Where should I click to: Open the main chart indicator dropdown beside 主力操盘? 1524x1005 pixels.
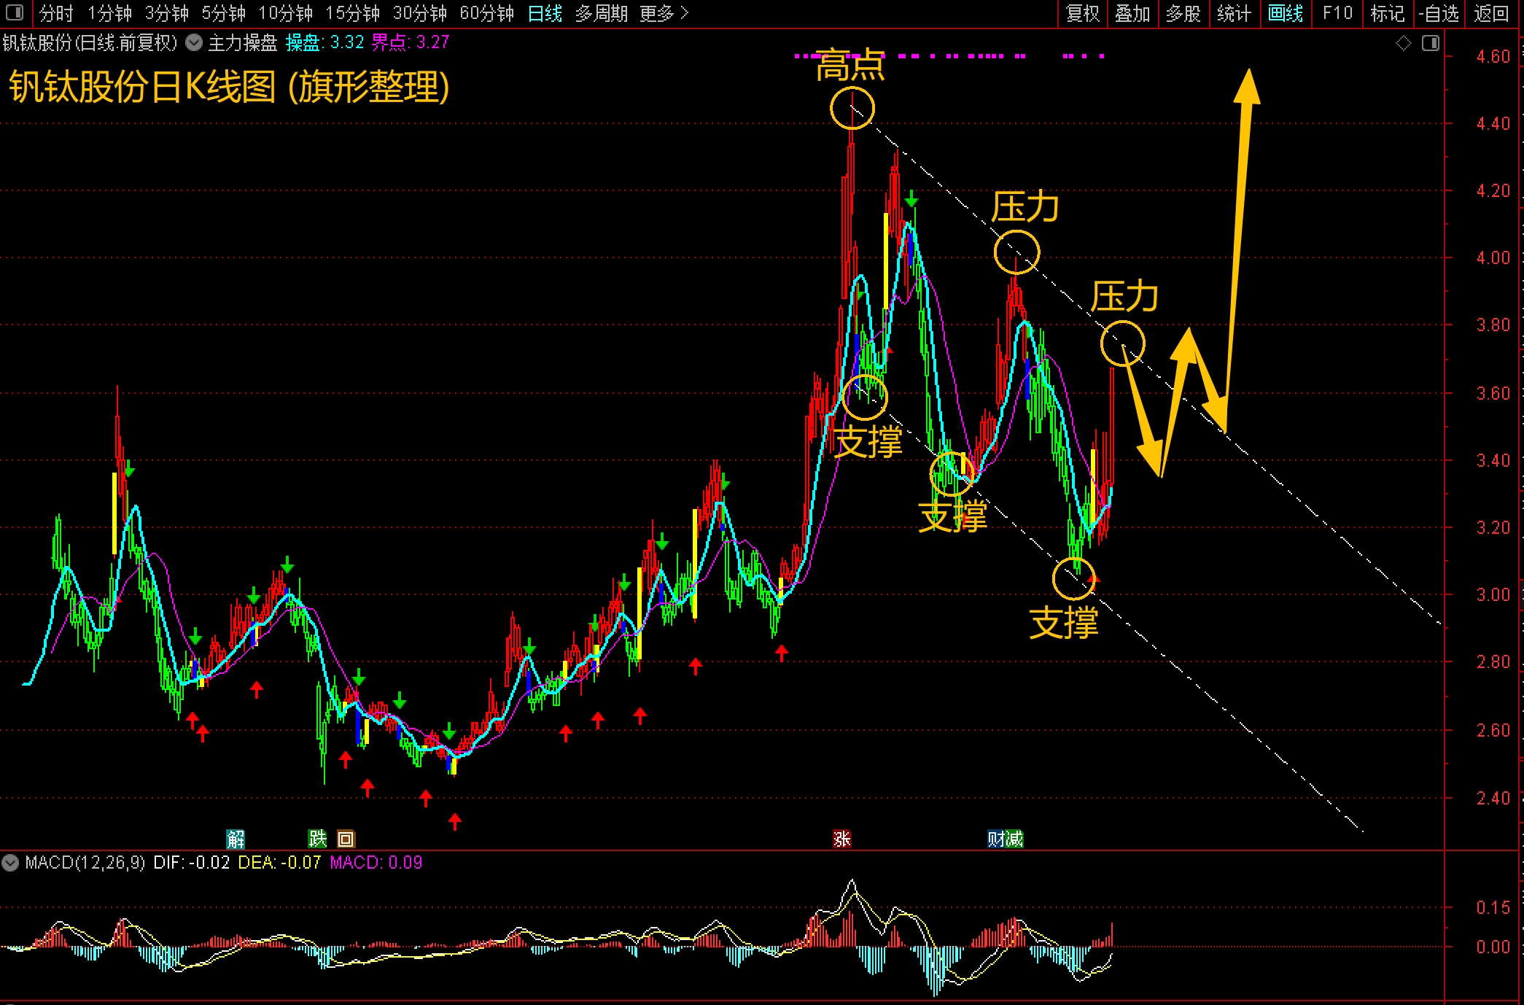tap(194, 43)
